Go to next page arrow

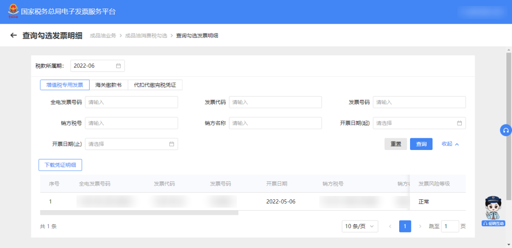(x=420, y=226)
